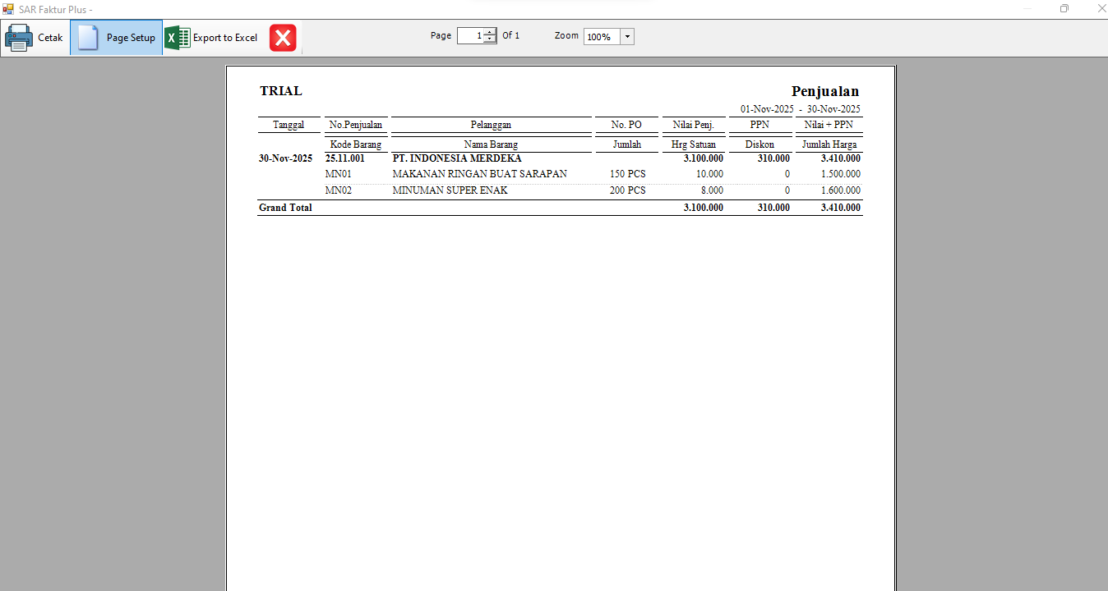This screenshot has height=591, width=1108.
Task: Close the preview with the red X icon
Action: click(x=283, y=38)
